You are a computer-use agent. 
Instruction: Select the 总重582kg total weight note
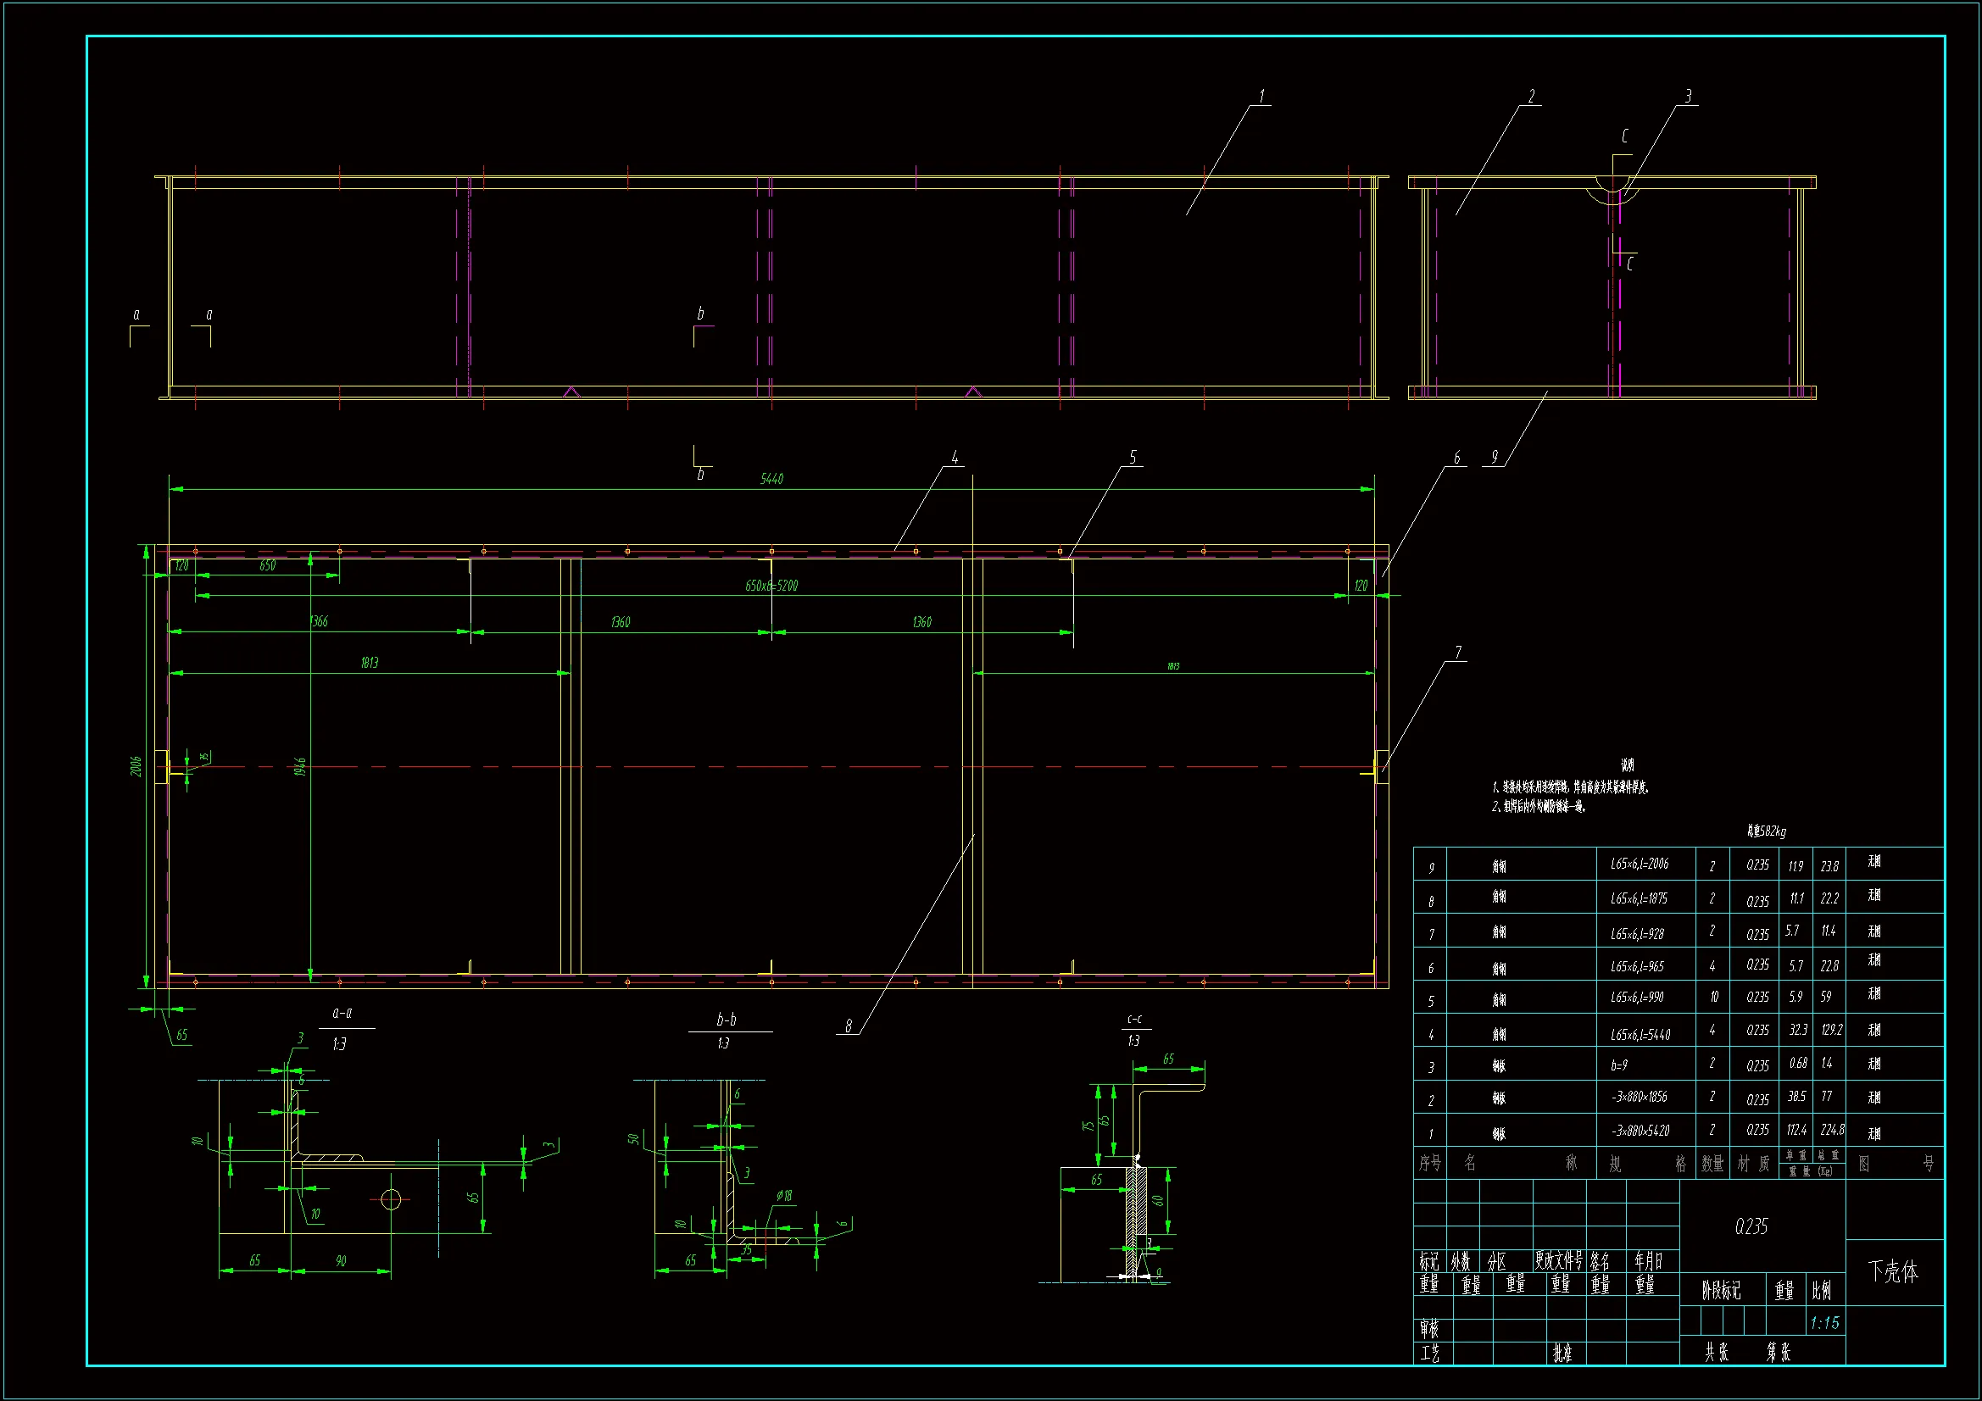(x=1766, y=831)
